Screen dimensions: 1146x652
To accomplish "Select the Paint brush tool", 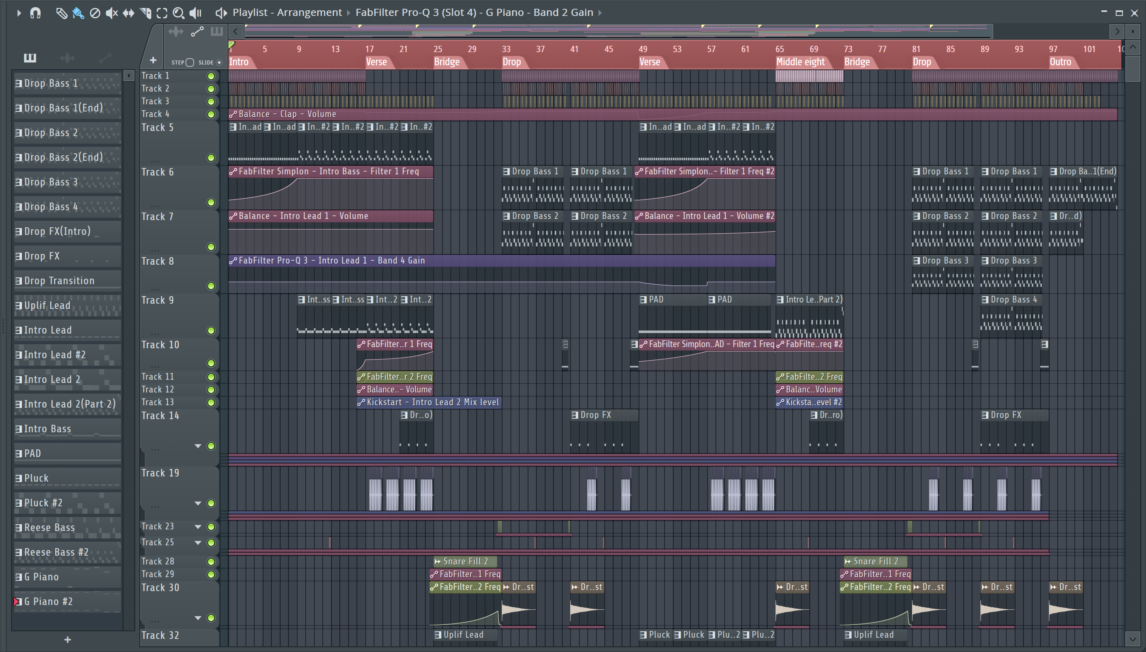I will 78,13.
